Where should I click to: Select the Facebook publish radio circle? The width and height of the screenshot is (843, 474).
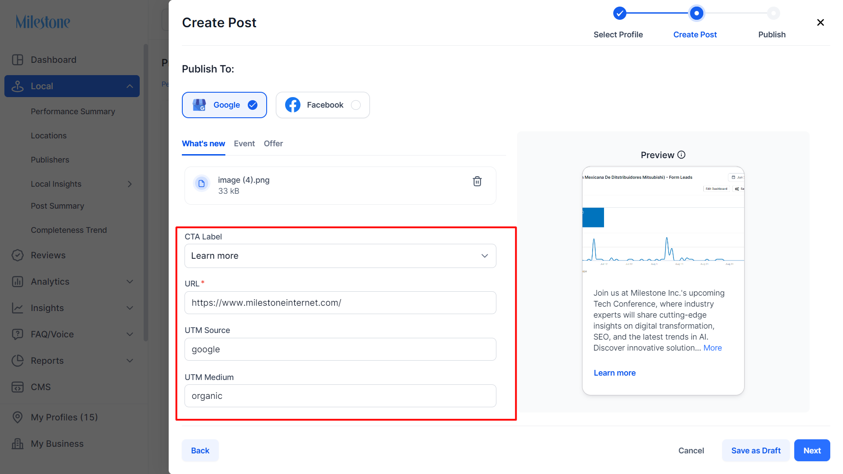pos(356,105)
